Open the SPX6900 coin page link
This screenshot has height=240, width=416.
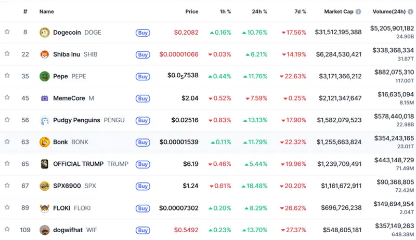click(x=68, y=186)
